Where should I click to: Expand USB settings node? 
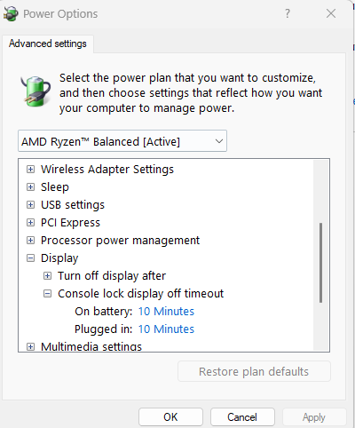tap(30, 205)
